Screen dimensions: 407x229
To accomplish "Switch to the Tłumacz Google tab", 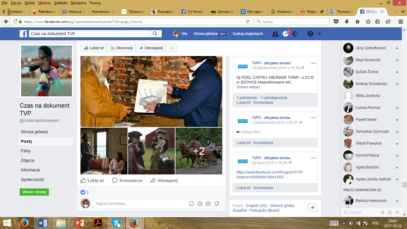I will 342,12.
